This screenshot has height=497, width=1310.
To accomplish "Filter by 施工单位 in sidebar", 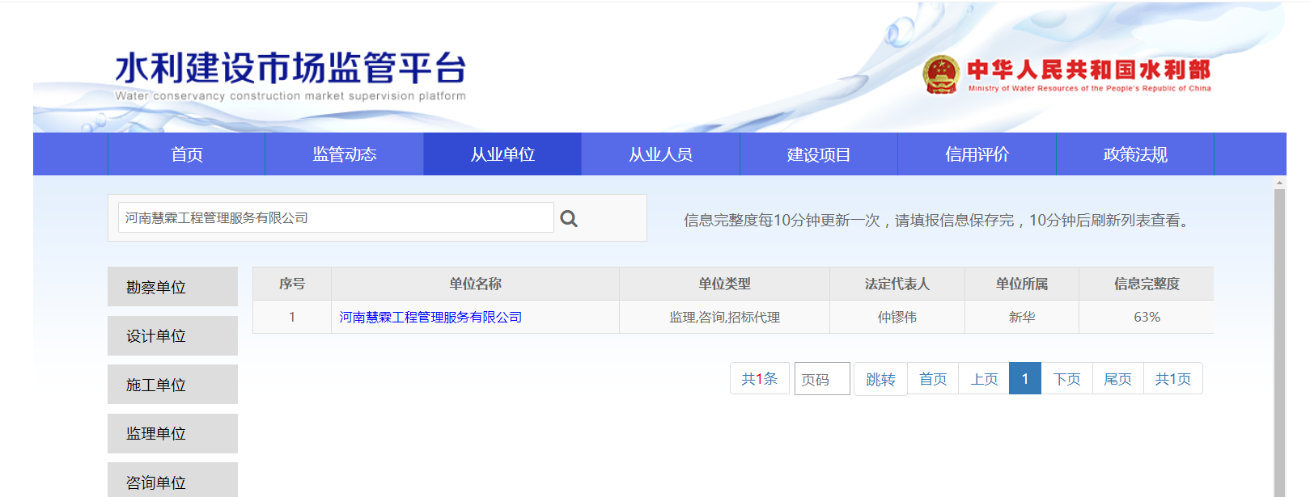I will click(172, 385).
